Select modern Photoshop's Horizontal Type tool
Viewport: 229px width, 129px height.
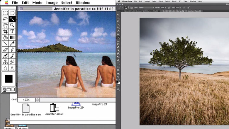click(118, 64)
